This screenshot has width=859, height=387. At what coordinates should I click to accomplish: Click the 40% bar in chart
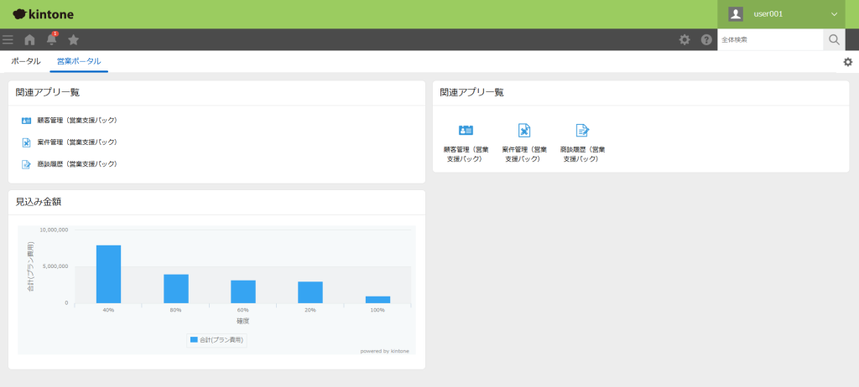[108, 274]
